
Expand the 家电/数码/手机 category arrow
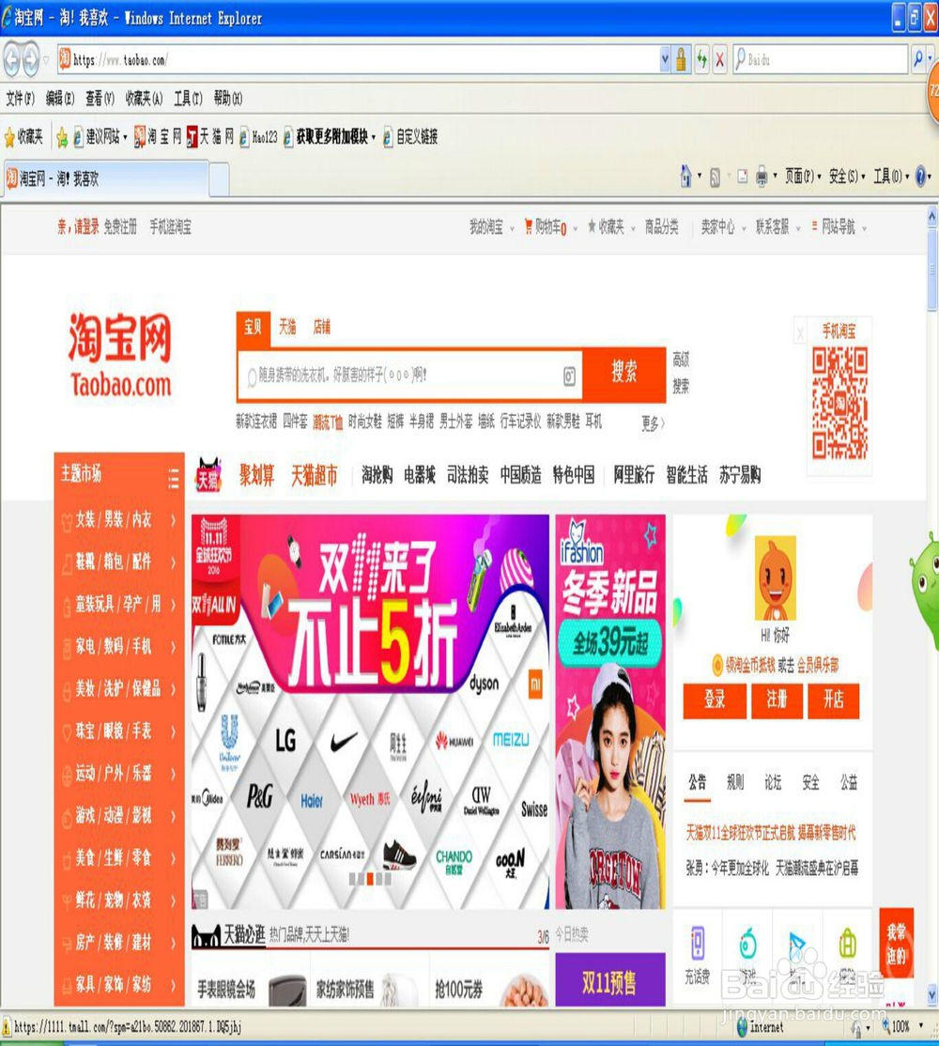[174, 646]
